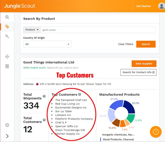This screenshot has height=142, width=165.
Task: Click the 12.9% green chart segment
Action: point(131,118)
